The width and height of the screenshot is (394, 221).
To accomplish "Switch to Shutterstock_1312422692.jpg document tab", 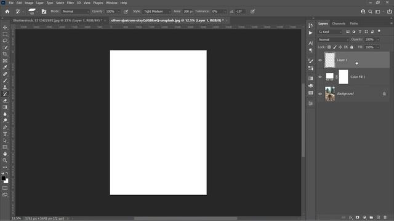I will pyautogui.click(x=57, y=20).
